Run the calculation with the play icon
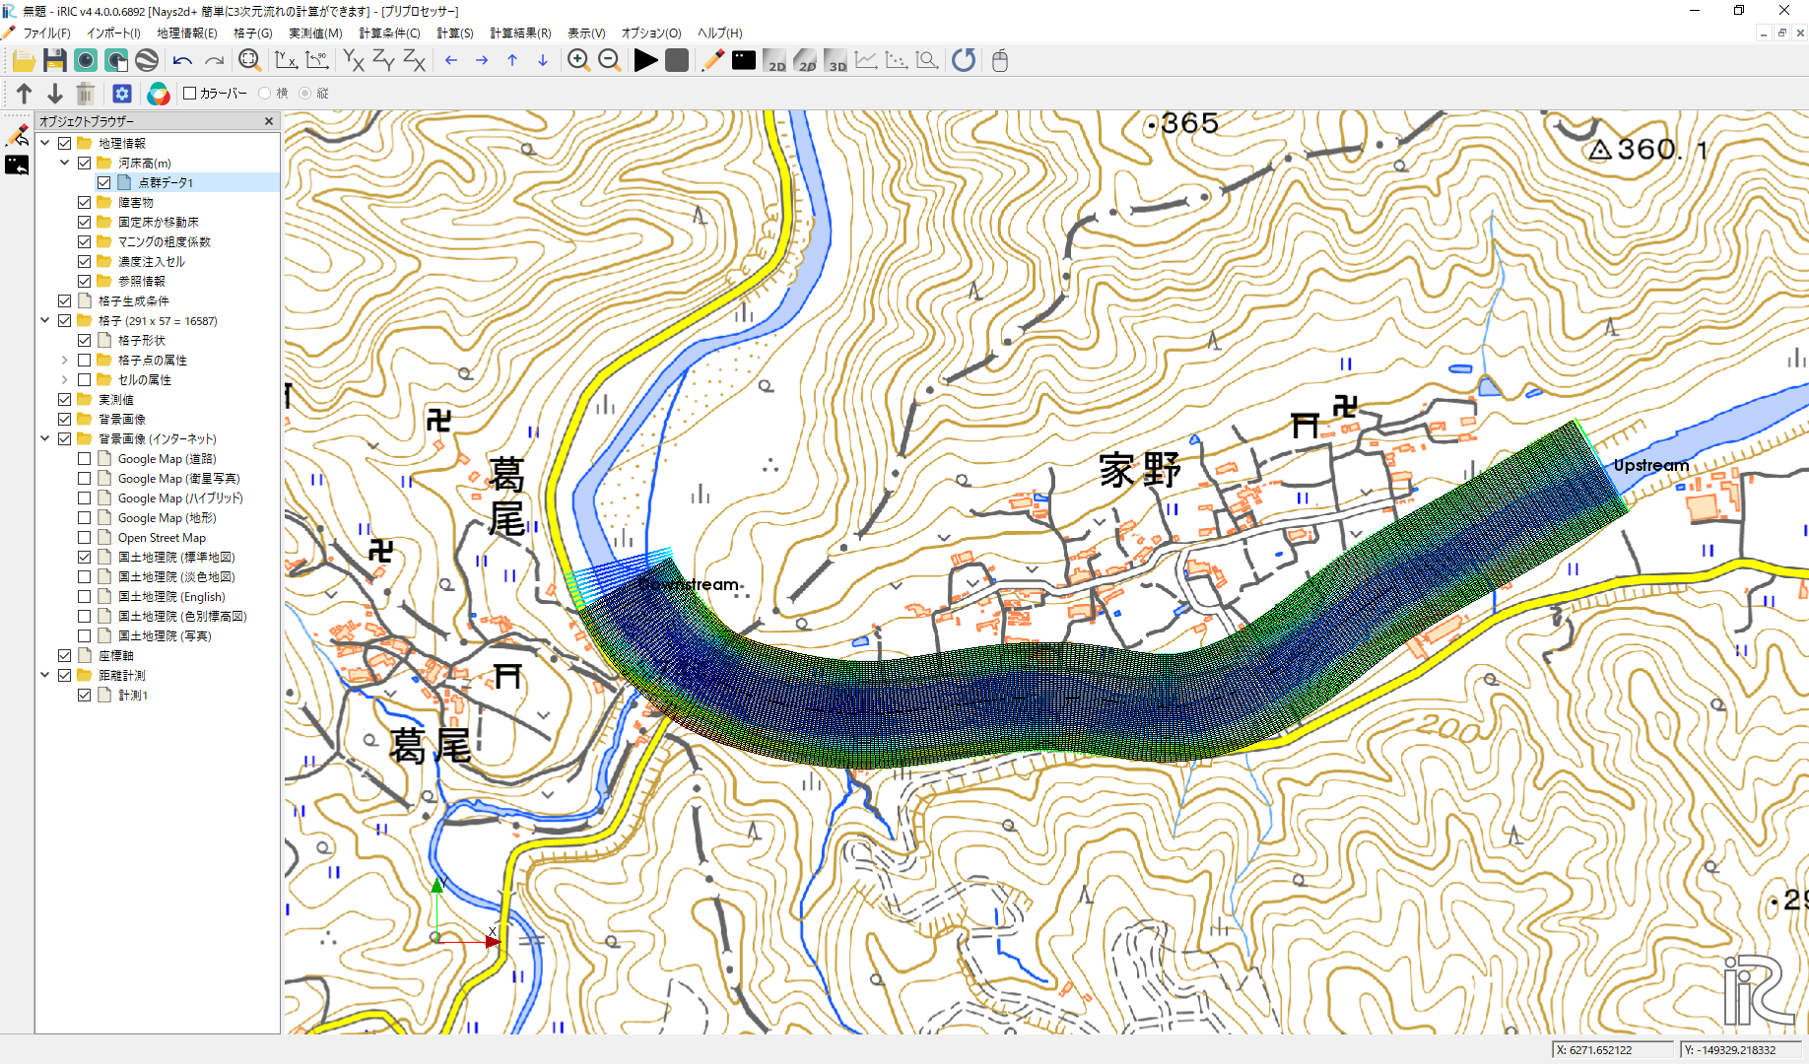 (x=645, y=61)
